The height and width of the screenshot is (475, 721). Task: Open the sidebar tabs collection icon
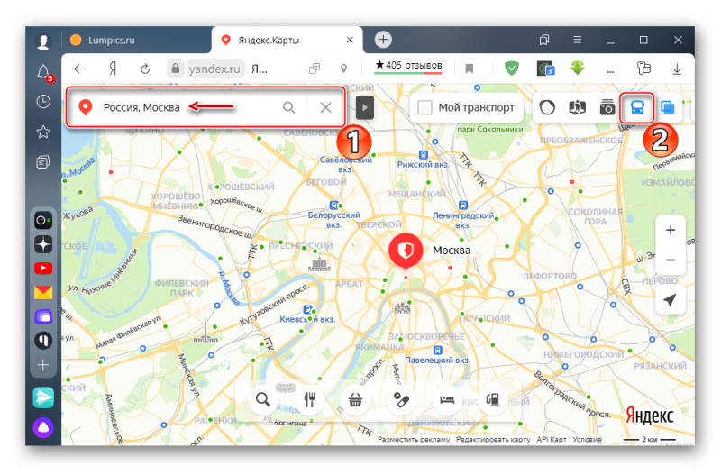(x=43, y=162)
